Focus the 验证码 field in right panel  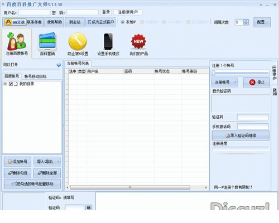pos(253,117)
